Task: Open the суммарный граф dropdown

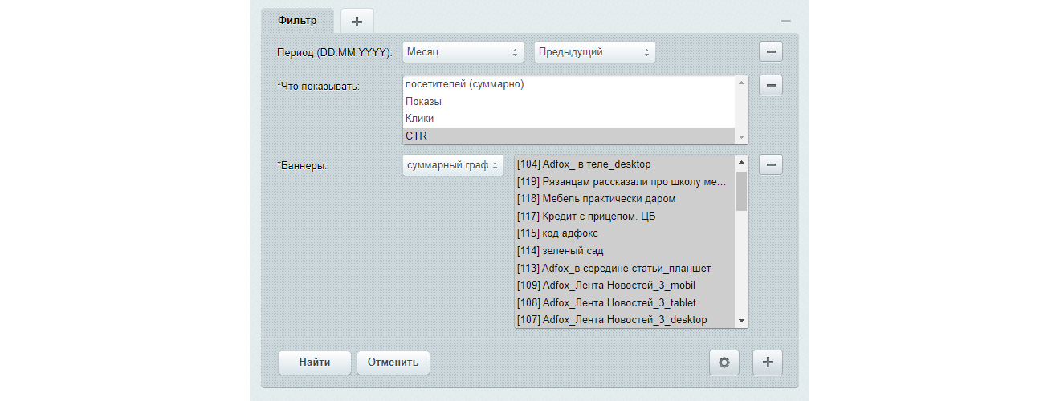Action: click(x=453, y=164)
